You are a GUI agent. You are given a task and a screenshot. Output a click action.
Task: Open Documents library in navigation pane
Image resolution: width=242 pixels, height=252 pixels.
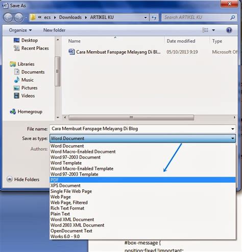click(29, 72)
